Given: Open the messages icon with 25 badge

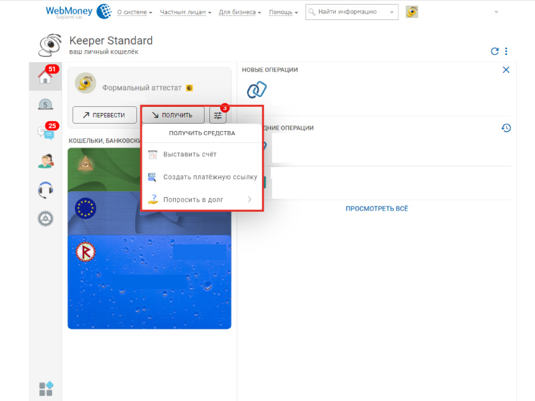Looking at the screenshot, I should point(45,132).
